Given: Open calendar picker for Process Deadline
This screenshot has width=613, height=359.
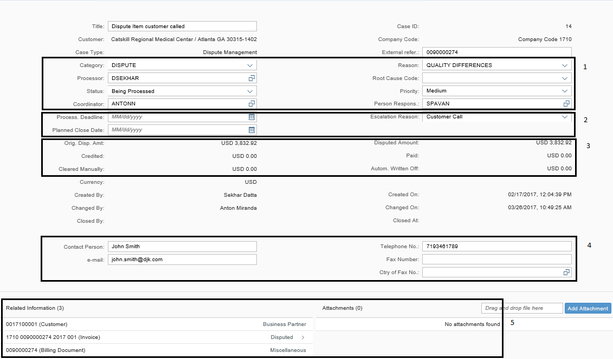Looking at the screenshot, I should [x=251, y=117].
